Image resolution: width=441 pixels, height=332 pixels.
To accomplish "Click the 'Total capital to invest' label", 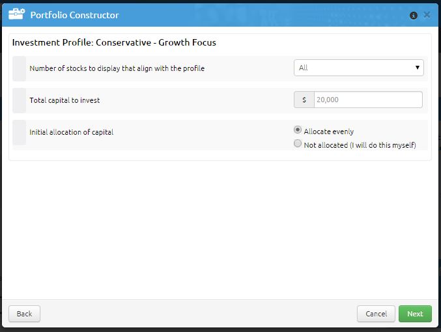I will (x=64, y=100).
